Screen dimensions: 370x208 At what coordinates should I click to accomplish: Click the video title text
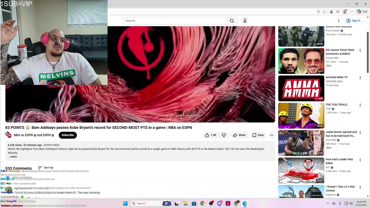click(x=99, y=127)
